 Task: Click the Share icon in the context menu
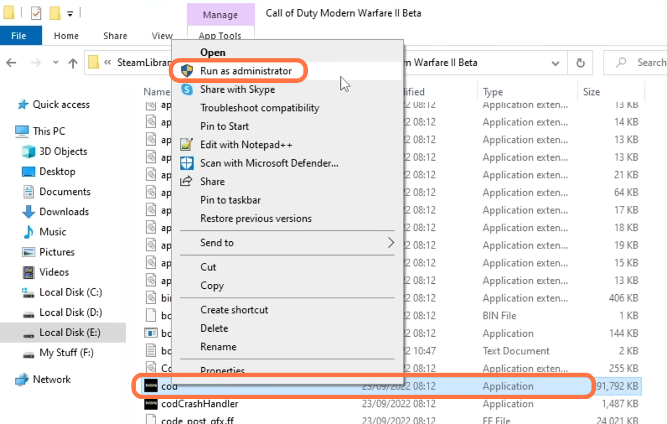point(188,181)
